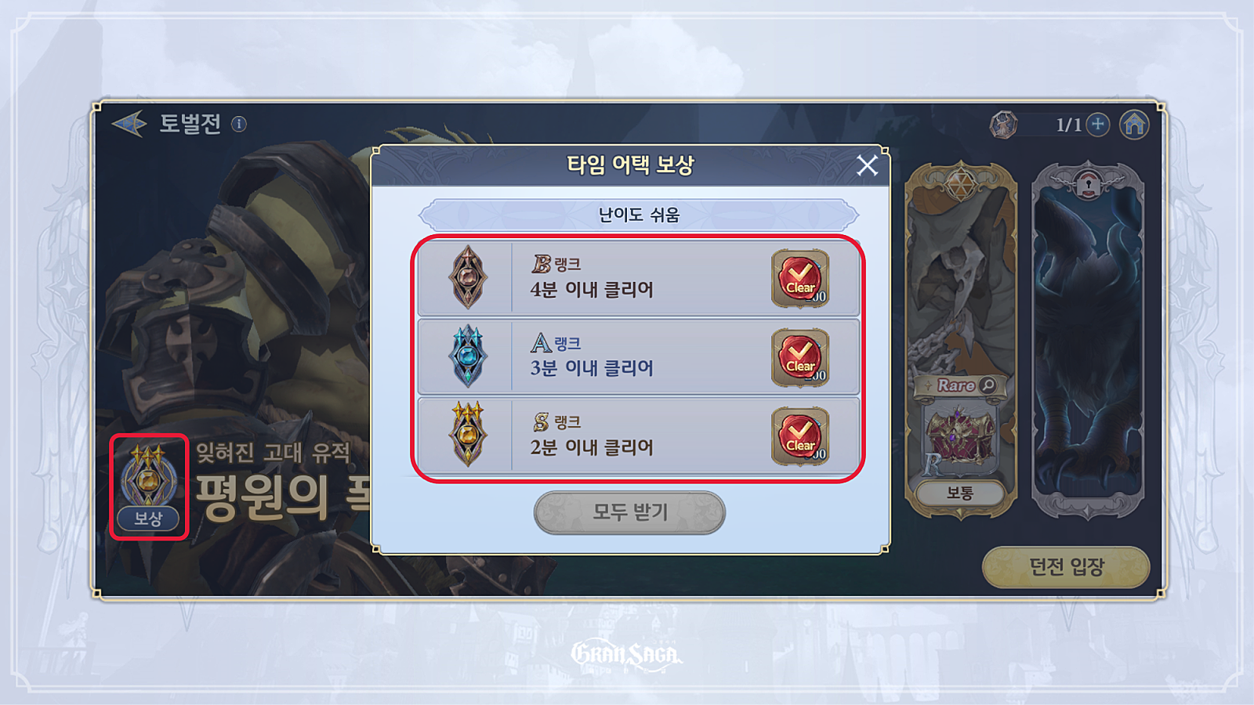
Task: Open the home icon in the top right
Action: coord(1134,124)
